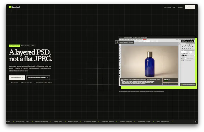This screenshot has width=204, height=132.
Task: Click the search magnifier in the Photopea menu bar
Action: [x=147, y=39]
